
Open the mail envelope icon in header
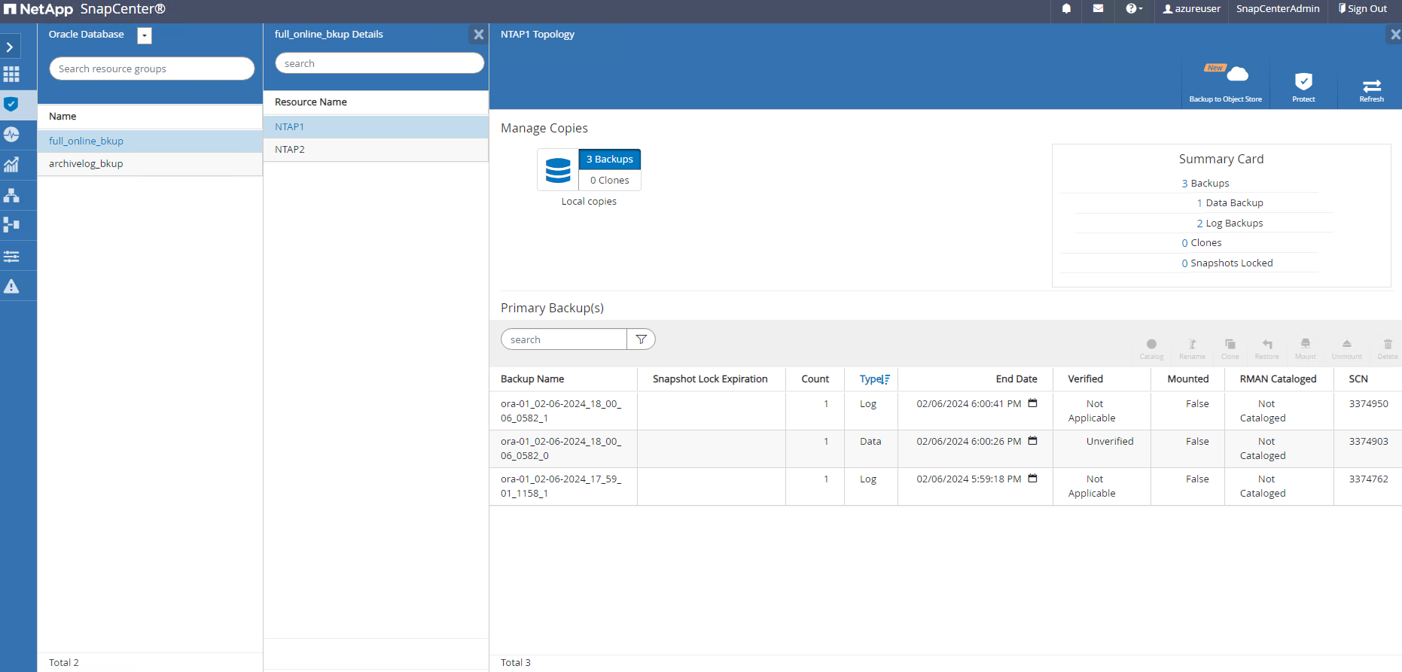[x=1098, y=9]
